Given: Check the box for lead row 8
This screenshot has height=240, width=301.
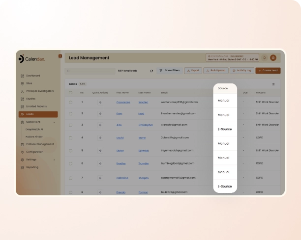Looking at the screenshot, I should [71, 192].
